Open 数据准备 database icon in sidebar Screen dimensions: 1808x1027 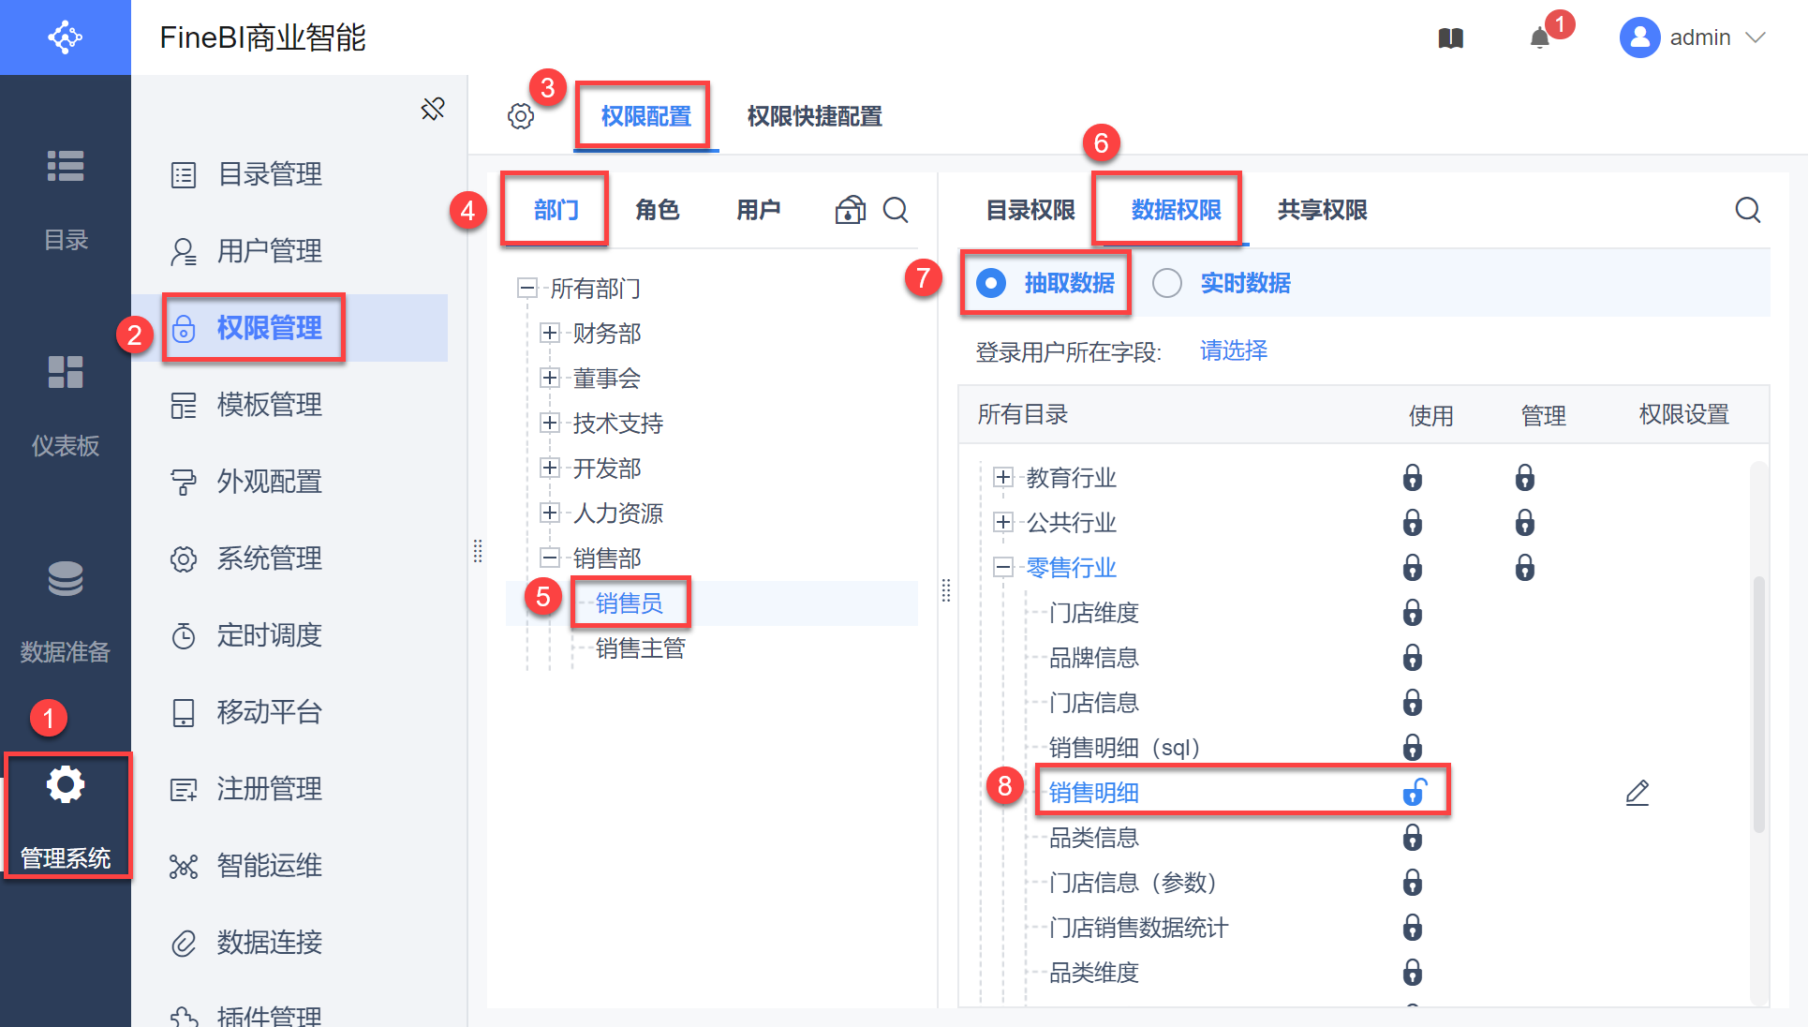pyautogui.click(x=66, y=579)
